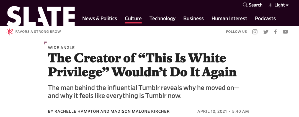Image resolution: width=299 pixels, height=117 pixels.
Task: Click the search magnifying glass icon
Action: tap(245, 5)
